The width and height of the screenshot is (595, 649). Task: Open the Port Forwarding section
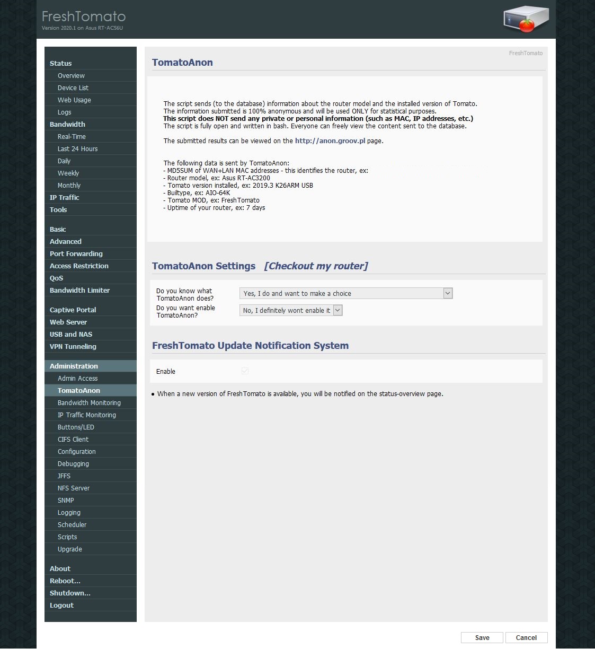pyautogui.click(x=91, y=254)
